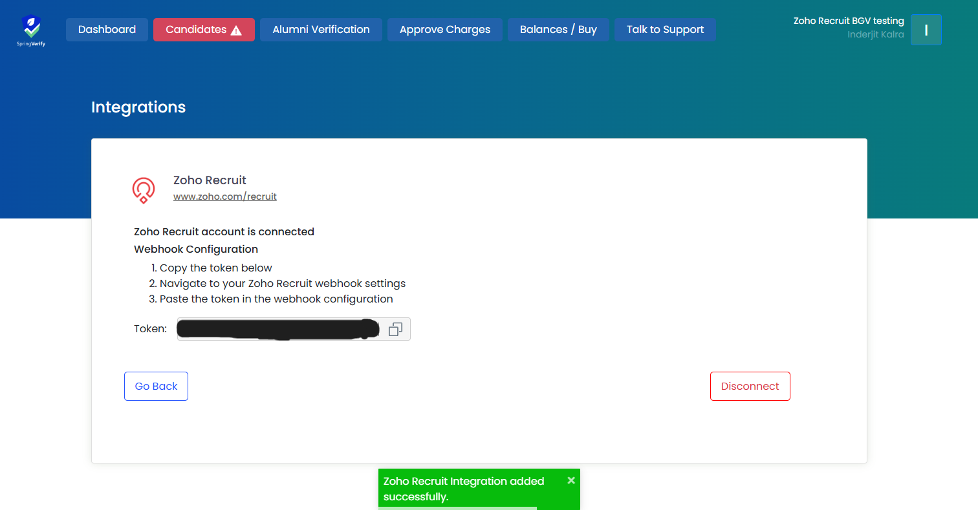The width and height of the screenshot is (978, 510).
Task: Click the Disconnect button
Action: (750, 386)
